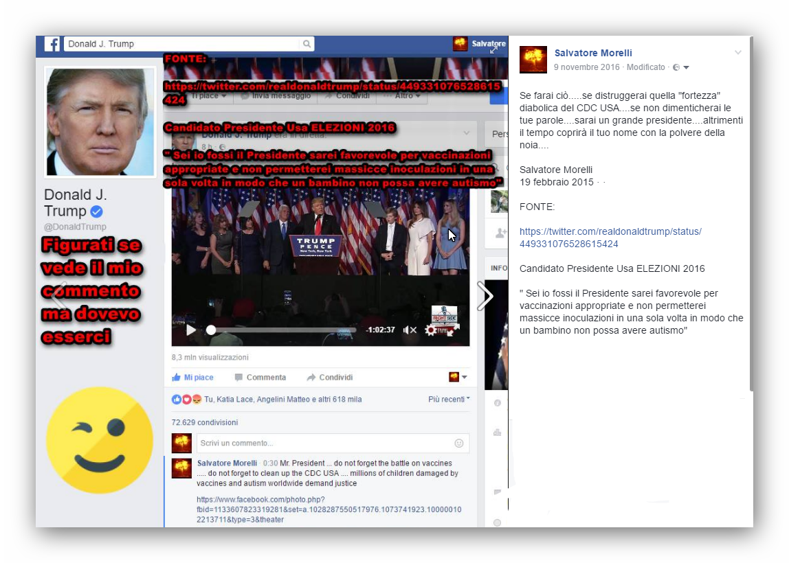Click the avatar beside Salvatore Morelli's comment

pos(181,468)
